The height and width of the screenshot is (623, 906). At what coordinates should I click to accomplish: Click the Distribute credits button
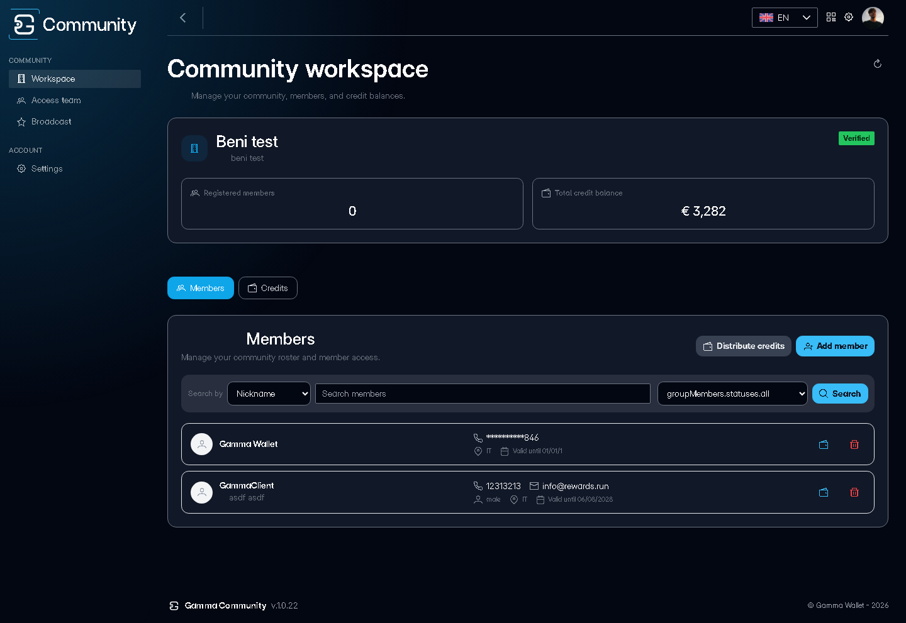point(744,346)
